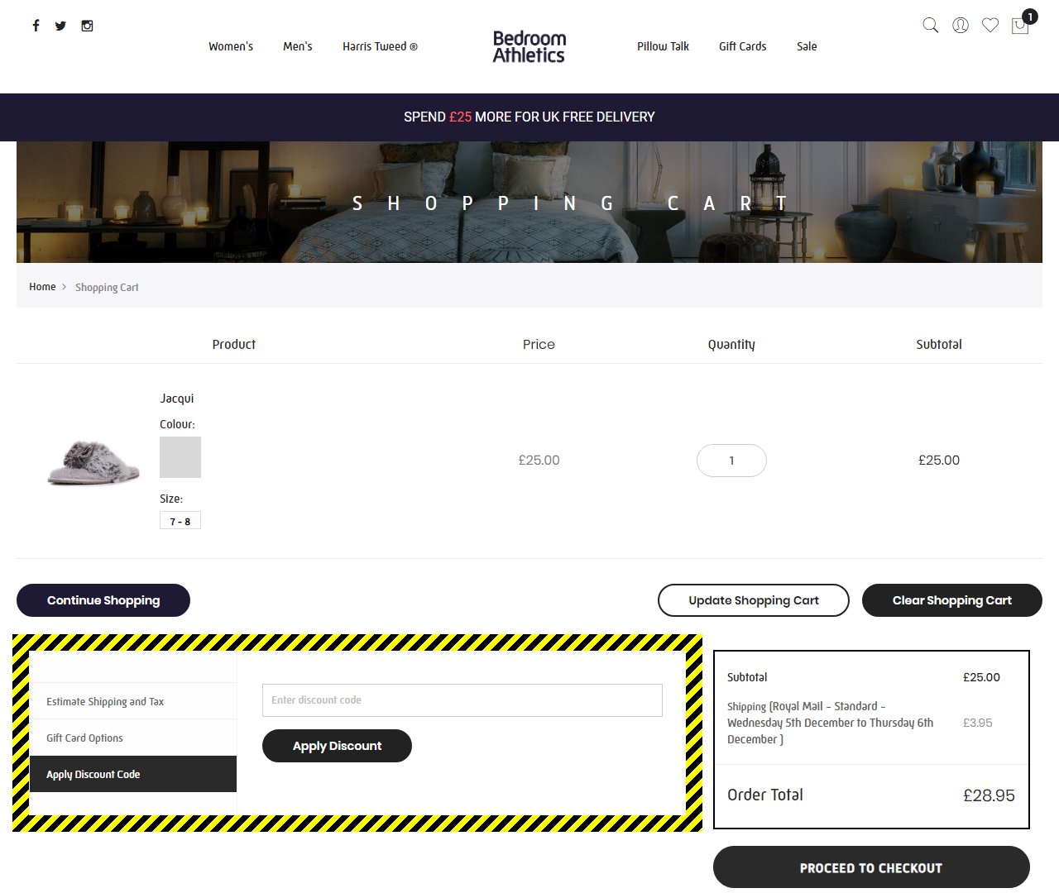Open the Sale menu
The image size is (1059, 893).
(807, 46)
